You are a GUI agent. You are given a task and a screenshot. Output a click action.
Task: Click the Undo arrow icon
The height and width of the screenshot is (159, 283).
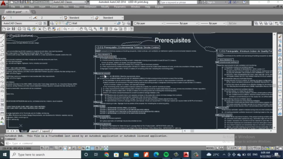[65, 29]
